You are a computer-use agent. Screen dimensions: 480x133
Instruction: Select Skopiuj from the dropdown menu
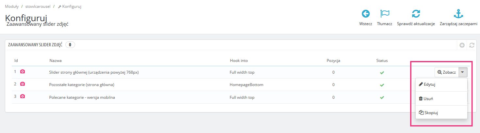[x=430, y=113]
